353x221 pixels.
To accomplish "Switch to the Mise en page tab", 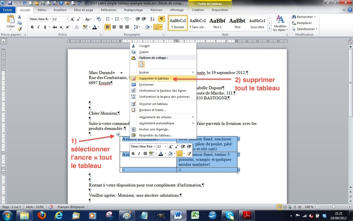I will click(84, 10).
